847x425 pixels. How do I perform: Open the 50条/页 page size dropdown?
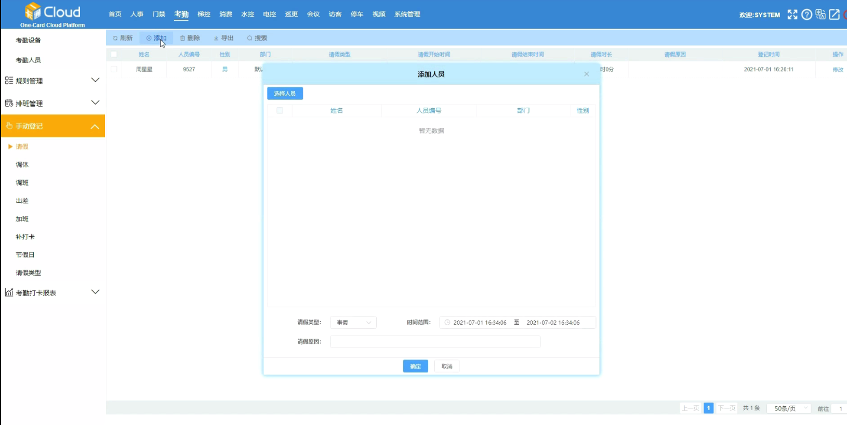(x=789, y=408)
